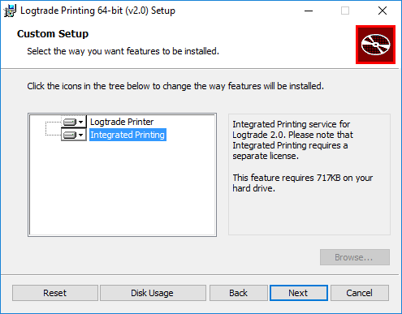Go Back to the previous step
The height and width of the screenshot is (314, 402).
pyautogui.click(x=238, y=293)
